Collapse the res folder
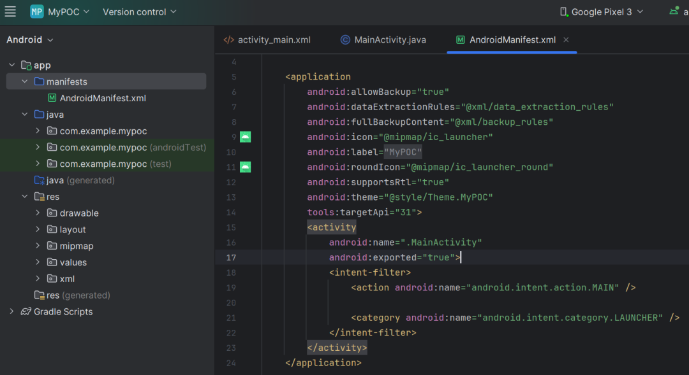The width and height of the screenshot is (689, 375). pos(25,197)
